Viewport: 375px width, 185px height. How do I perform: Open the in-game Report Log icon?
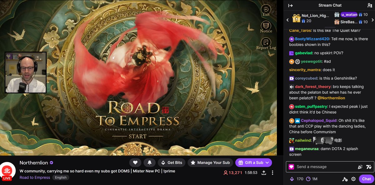point(266,44)
